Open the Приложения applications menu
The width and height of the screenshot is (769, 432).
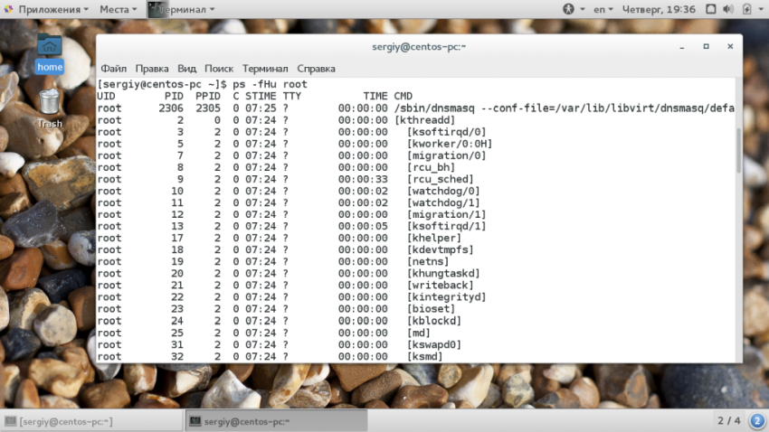(x=47, y=9)
